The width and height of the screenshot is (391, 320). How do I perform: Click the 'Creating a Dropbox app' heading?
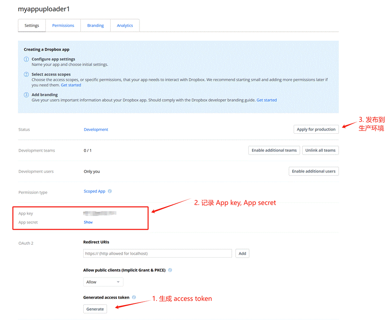click(x=47, y=49)
